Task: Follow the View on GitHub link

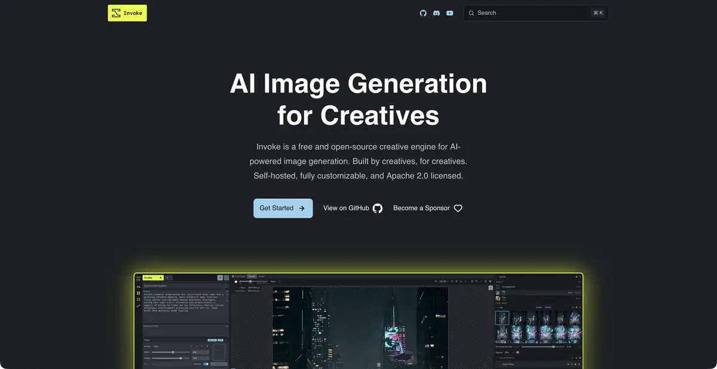Action: pyautogui.click(x=353, y=208)
